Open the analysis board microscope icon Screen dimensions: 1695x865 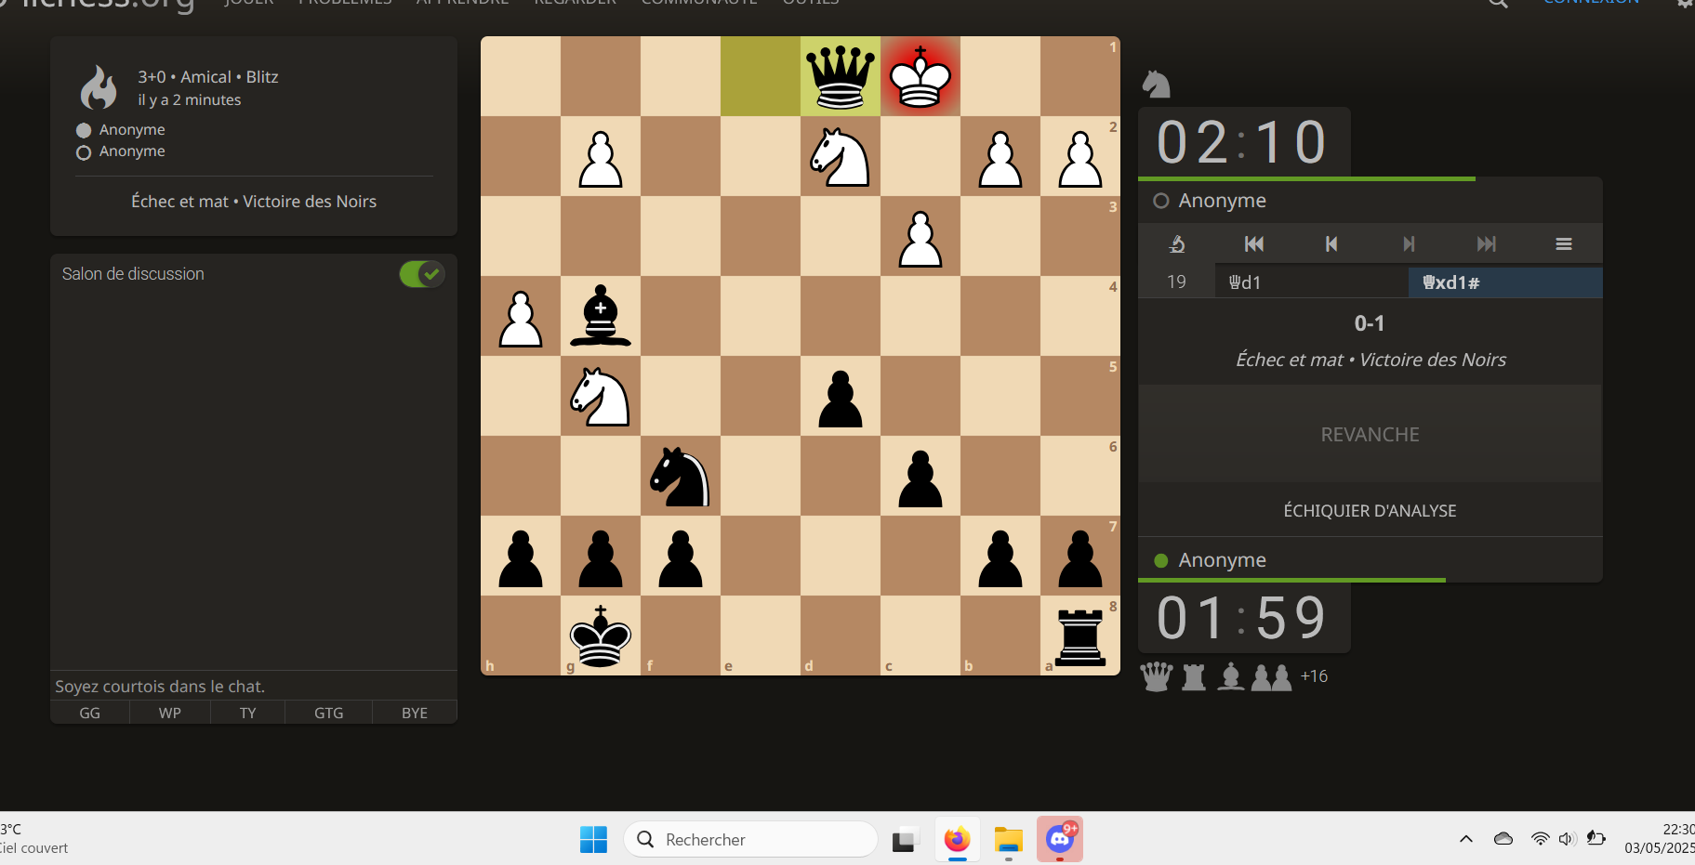pyautogui.click(x=1176, y=243)
